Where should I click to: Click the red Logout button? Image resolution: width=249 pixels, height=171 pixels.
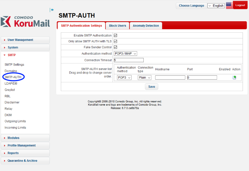(x=240, y=5)
